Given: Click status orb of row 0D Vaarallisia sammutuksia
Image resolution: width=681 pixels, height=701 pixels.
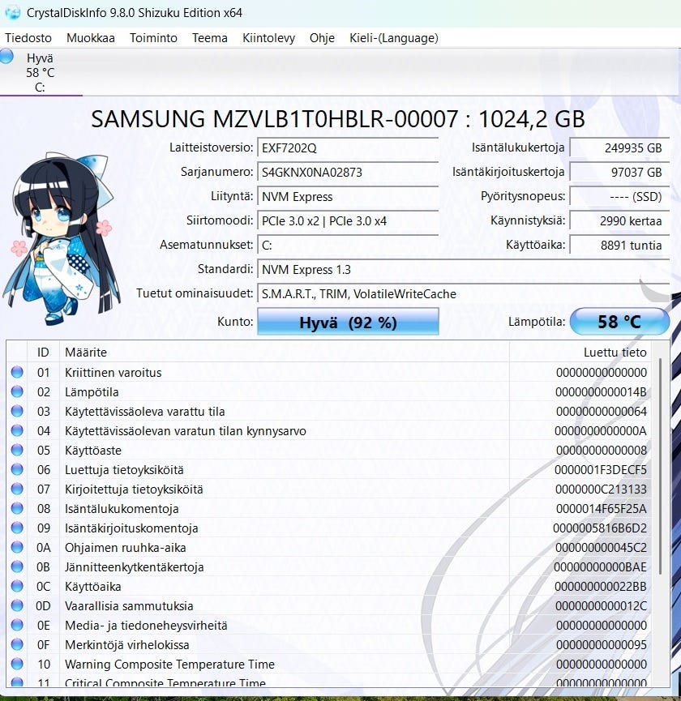Looking at the screenshot, I should coord(17,605).
